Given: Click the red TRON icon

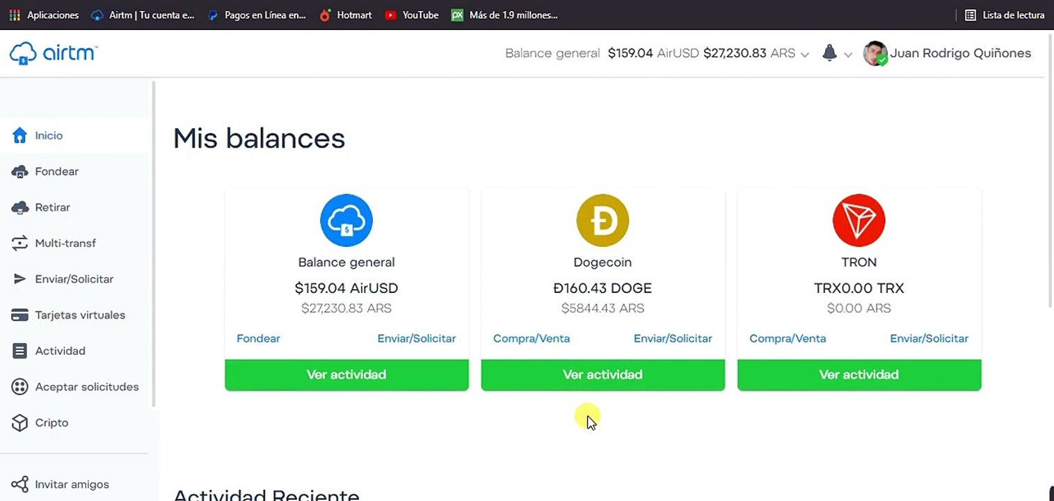Looking at the screenshot, I should coord(859,221).
